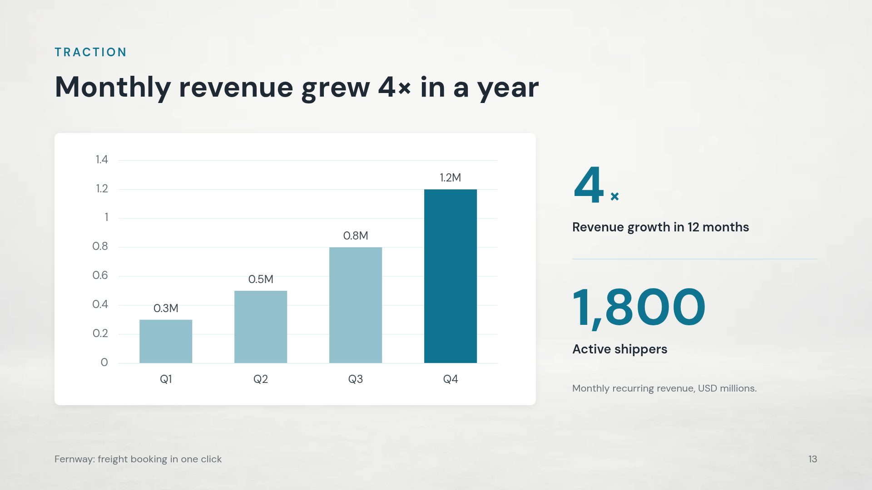
Task: Click the Q2 bar in the chart
Action: pos(261,327)
